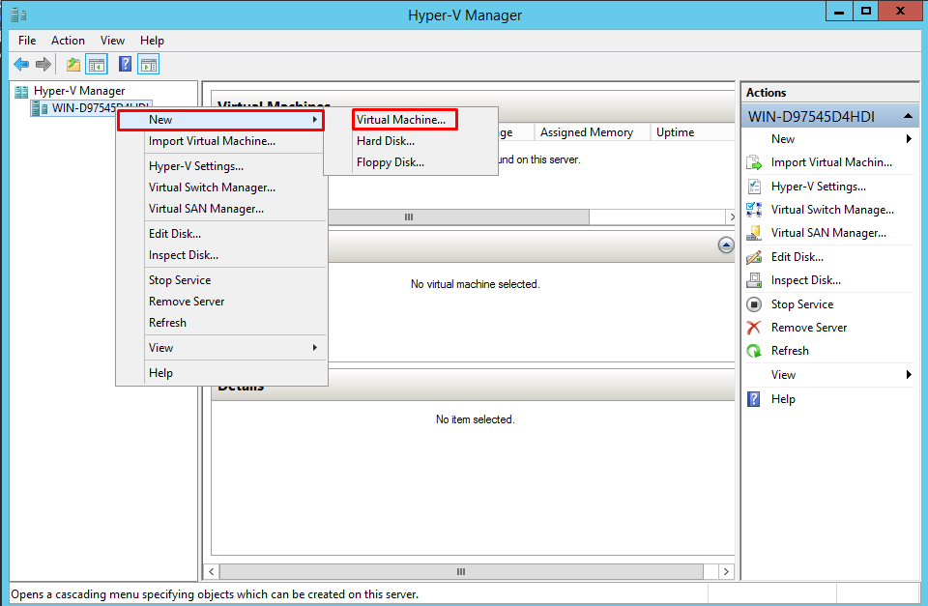Choose Hard Disk... from the New submenu
Screen dimensions: 928x606
[x=412, y=141]
